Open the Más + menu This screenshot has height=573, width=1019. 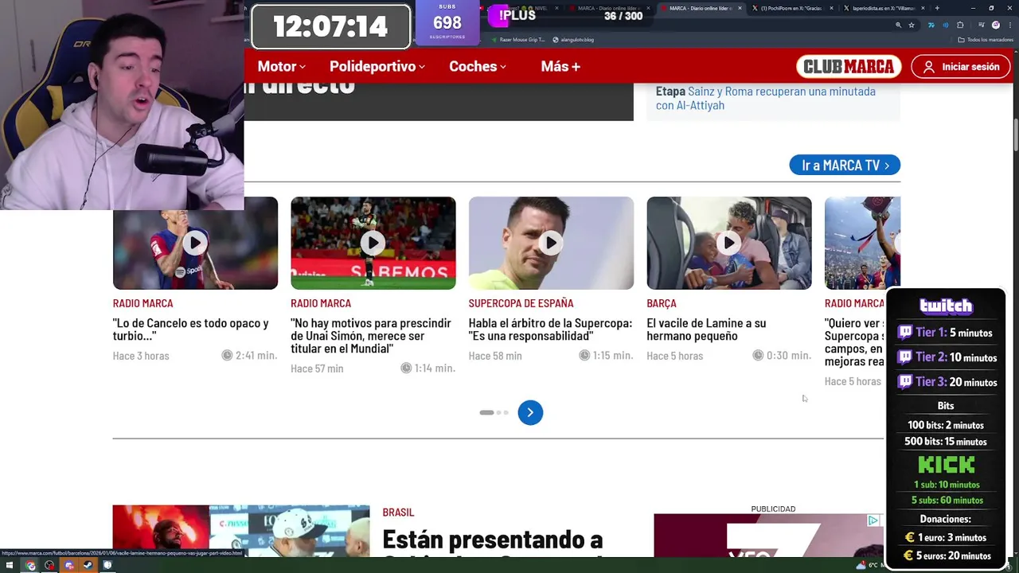(560, 67)
